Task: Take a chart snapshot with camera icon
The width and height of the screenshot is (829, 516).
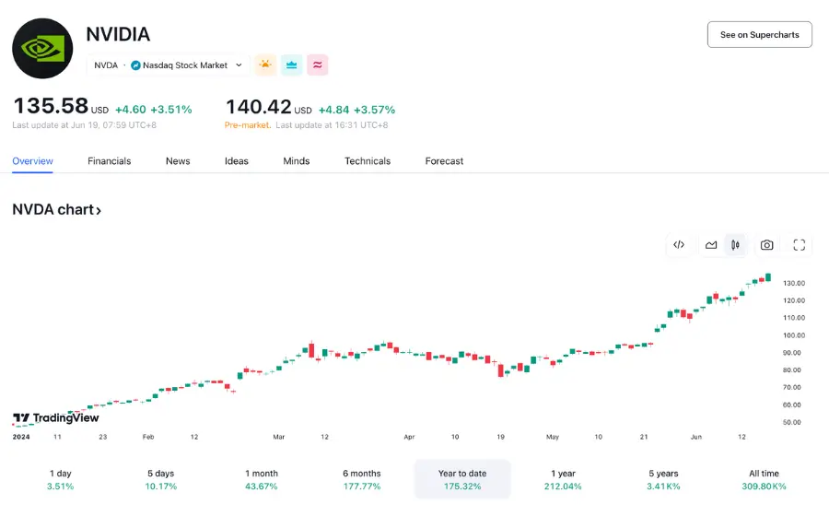Action: coord(766,245)
